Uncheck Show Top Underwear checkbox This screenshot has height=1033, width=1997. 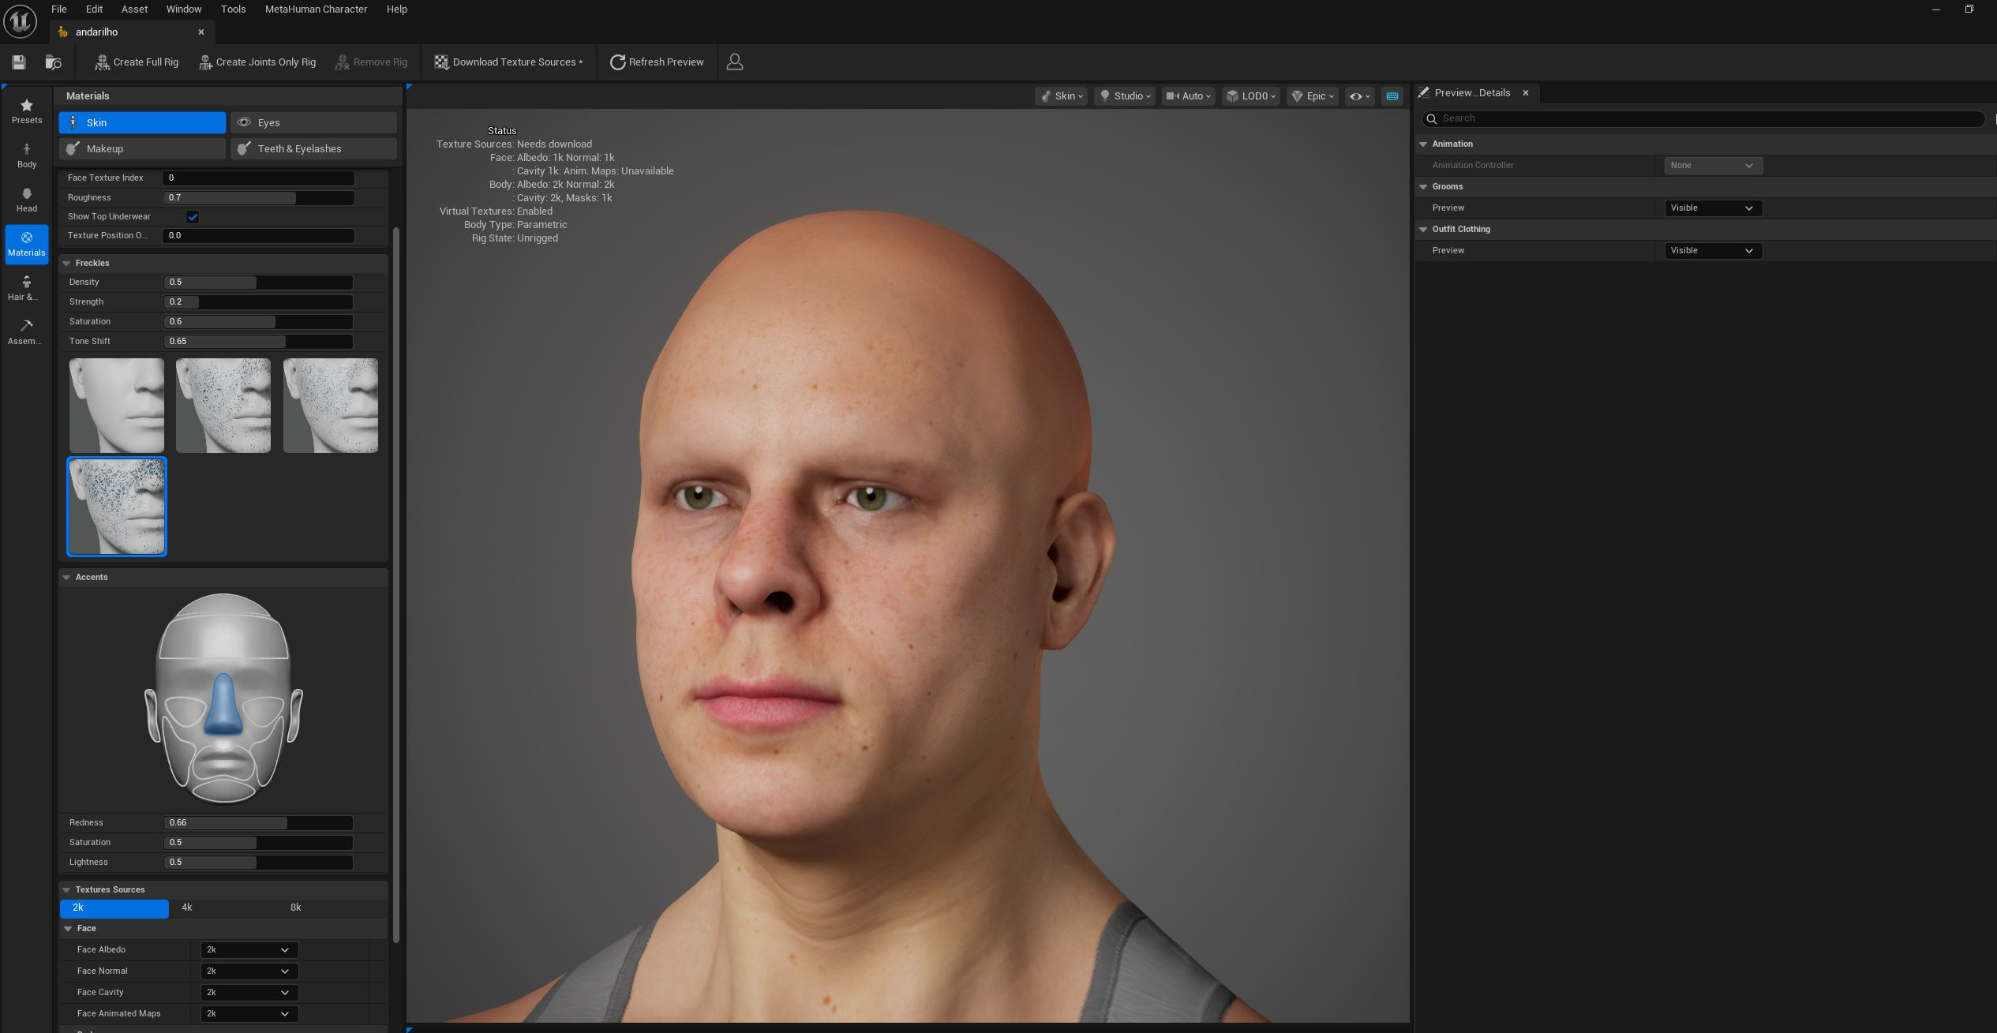point(193,216)
